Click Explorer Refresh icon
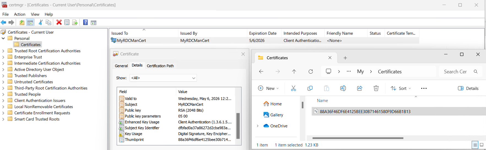The image size is (486, 150). click(x=311, y=72)
